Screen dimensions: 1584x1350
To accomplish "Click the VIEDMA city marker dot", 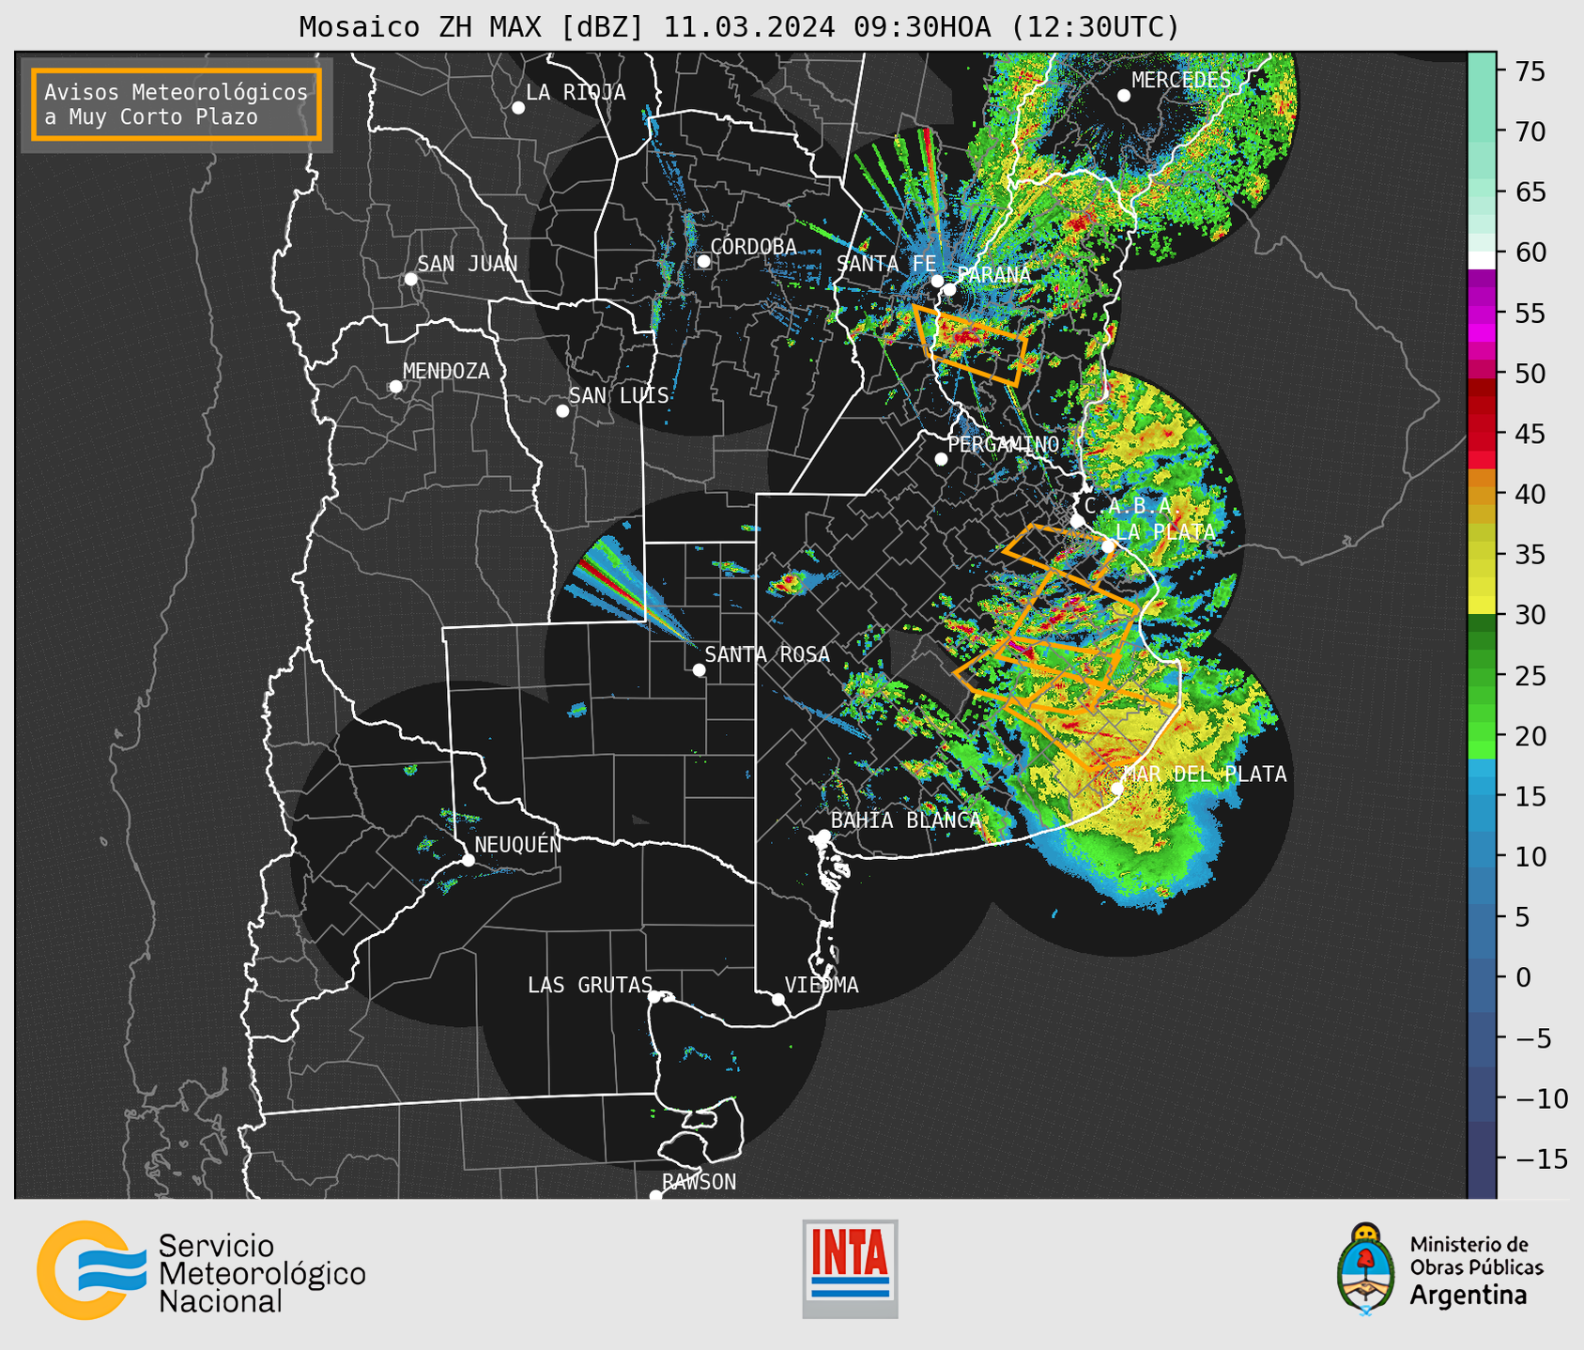I will 778,1000.
